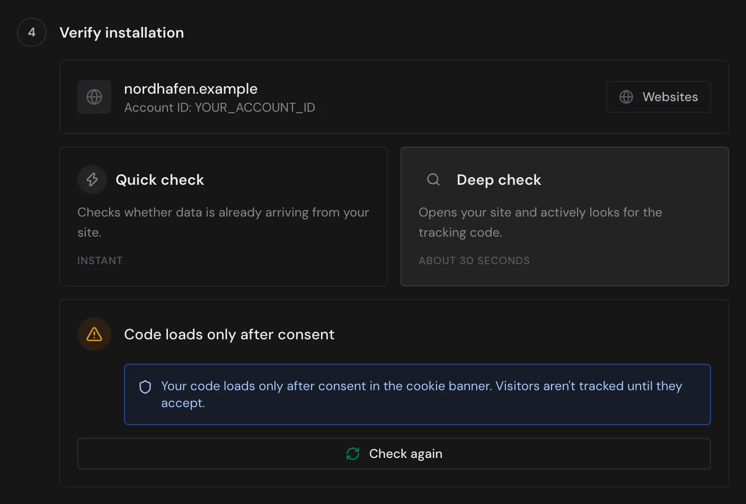
Task: Click the globe icon beside nordhafen.example
Action: pyautogui.click(x=94, y=97)
